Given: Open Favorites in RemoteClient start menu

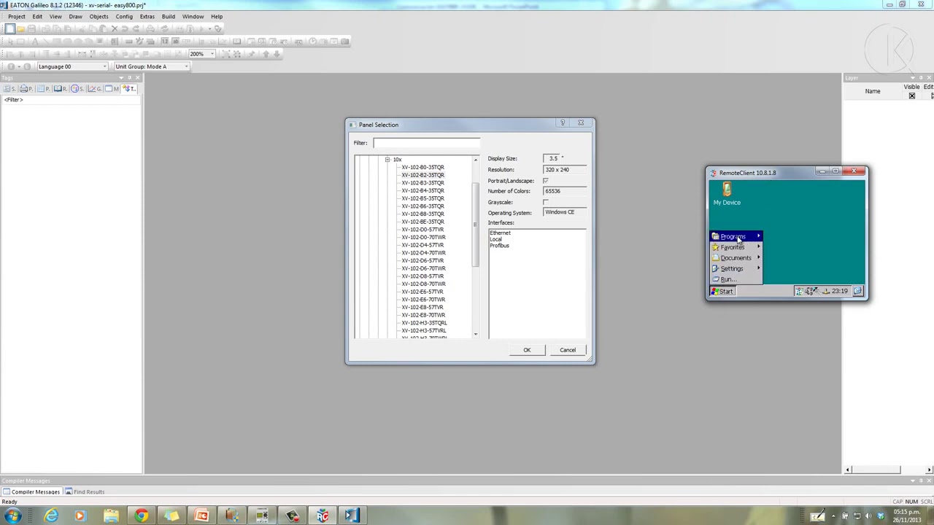Looking at the screenshot, I should coord(736,247).
